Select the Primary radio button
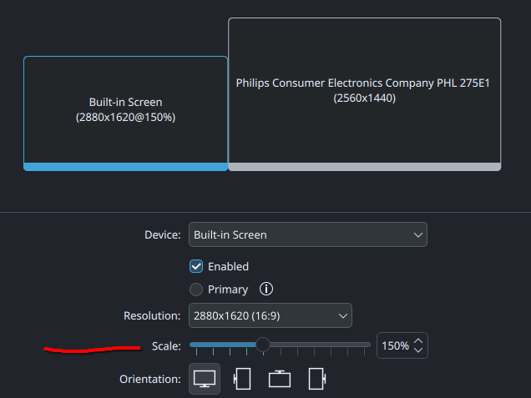531x398 pixels. 196,290
